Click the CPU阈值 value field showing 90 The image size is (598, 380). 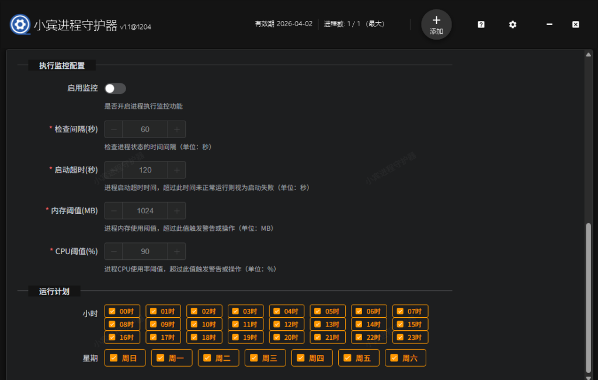145,251
